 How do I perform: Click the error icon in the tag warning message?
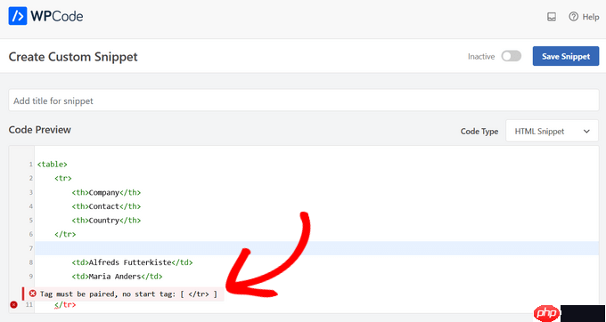point(33,294)
